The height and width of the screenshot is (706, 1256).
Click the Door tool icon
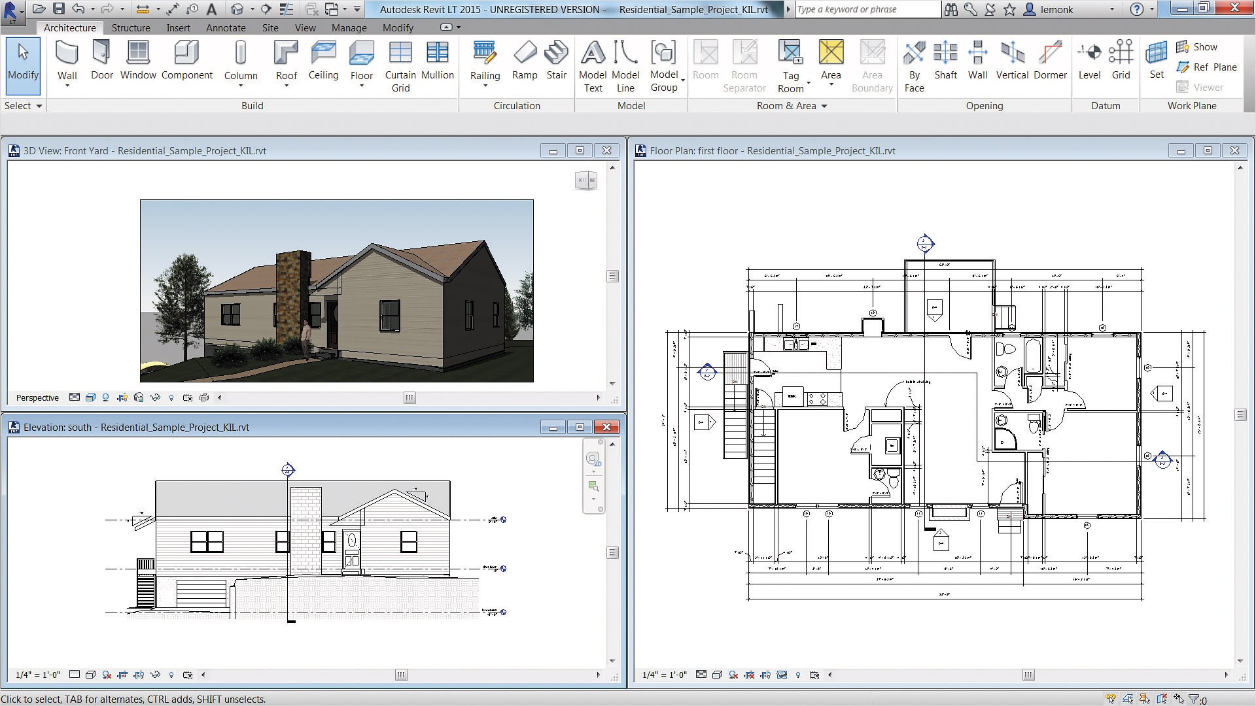pyautogui.click(x=101, y=52)
